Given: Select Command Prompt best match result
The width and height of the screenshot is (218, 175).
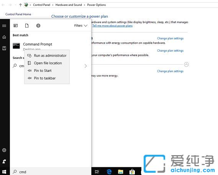Looking at the screenshot, I should pos(51,46).
